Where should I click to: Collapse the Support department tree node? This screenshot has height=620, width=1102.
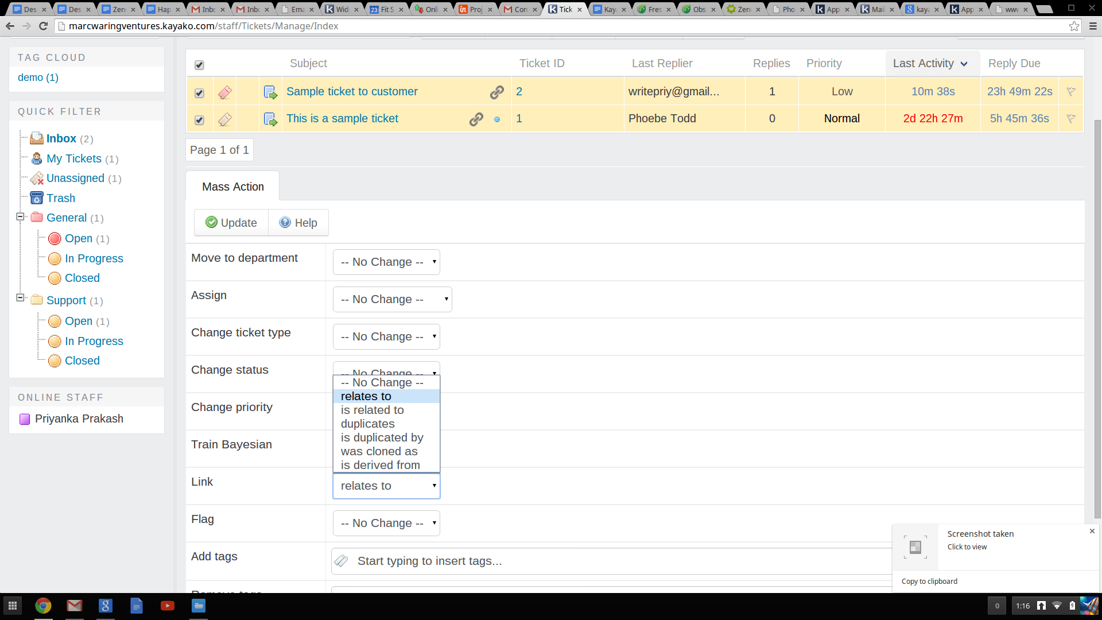pos(20,298)
